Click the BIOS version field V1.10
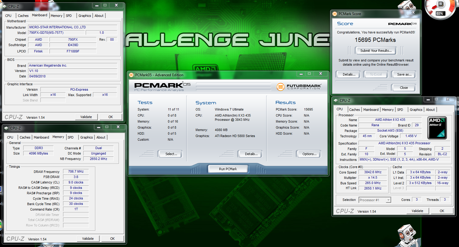 click(x=72, y=71)
